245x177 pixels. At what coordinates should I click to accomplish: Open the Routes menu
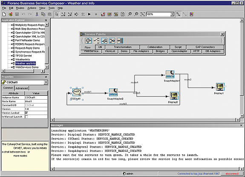20,8
